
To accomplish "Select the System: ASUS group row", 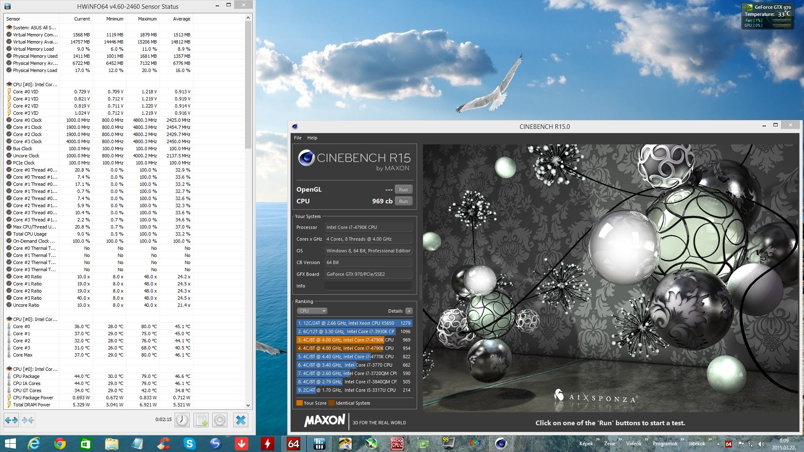I will [124, 28].
